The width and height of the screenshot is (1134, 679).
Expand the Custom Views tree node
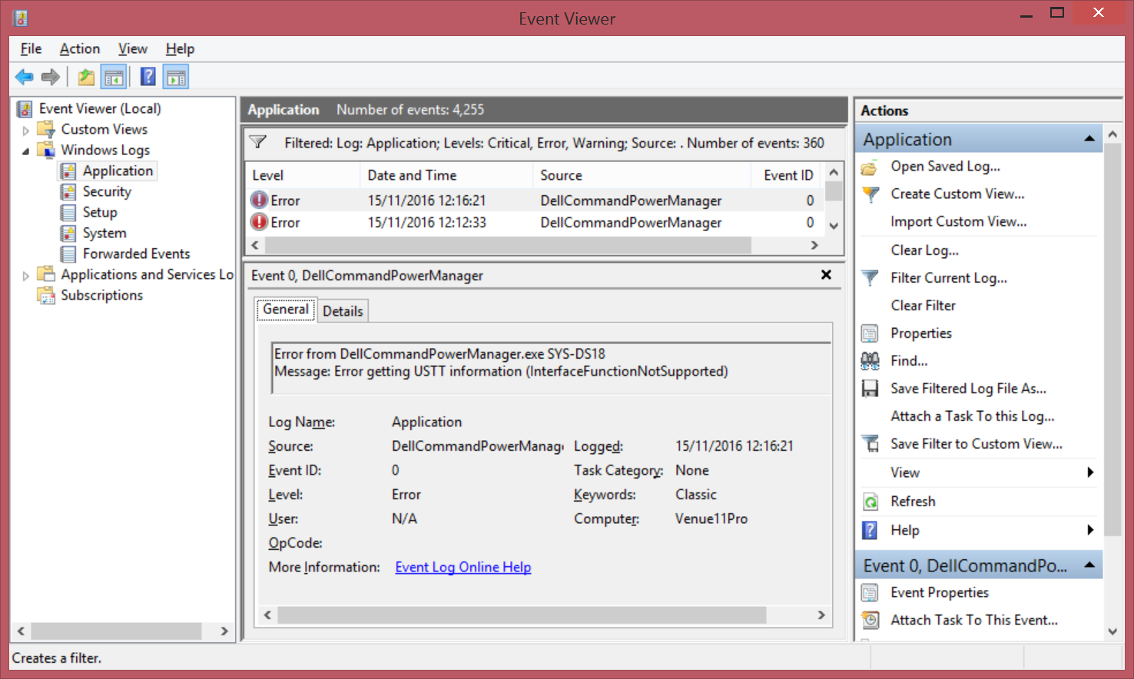pos(25,130)
